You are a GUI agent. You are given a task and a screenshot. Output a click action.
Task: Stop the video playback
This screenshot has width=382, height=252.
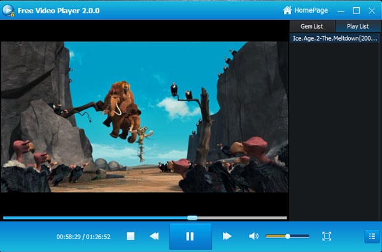(131, 236)
